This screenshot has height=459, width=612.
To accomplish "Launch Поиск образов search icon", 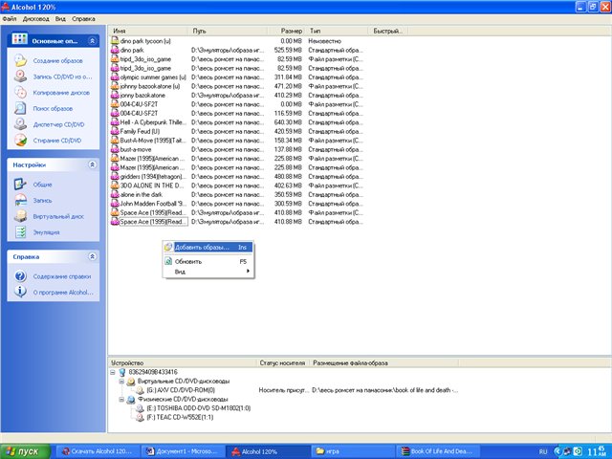I will (x=21, y=109).
